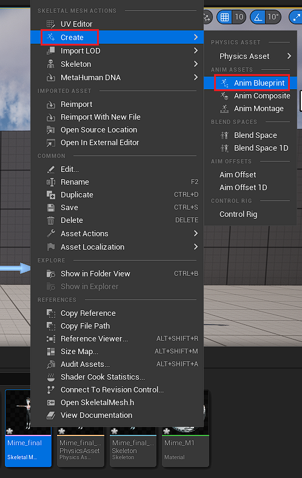The height and width of the screenshot is (478, 302).
Task: Click the Anim Composite icon
Action: pyautogui.click(x=224, y=96)
